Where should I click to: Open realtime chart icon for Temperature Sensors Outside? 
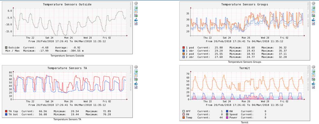136,15
